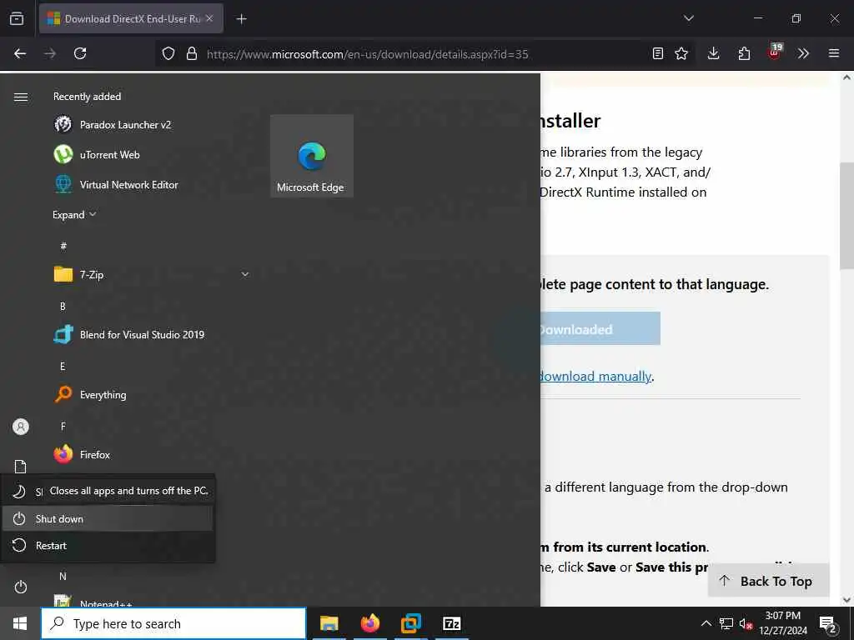Open the Firefox View icon at top-left
854x640 pixels.
pyautogui.click(x=17, y=18)
